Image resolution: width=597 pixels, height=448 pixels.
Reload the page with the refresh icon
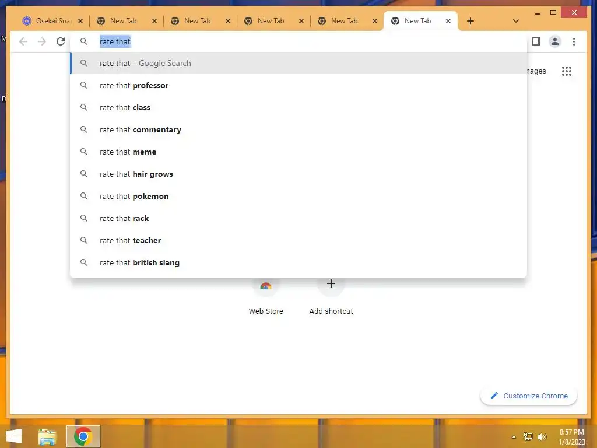(x=61, y=41)
